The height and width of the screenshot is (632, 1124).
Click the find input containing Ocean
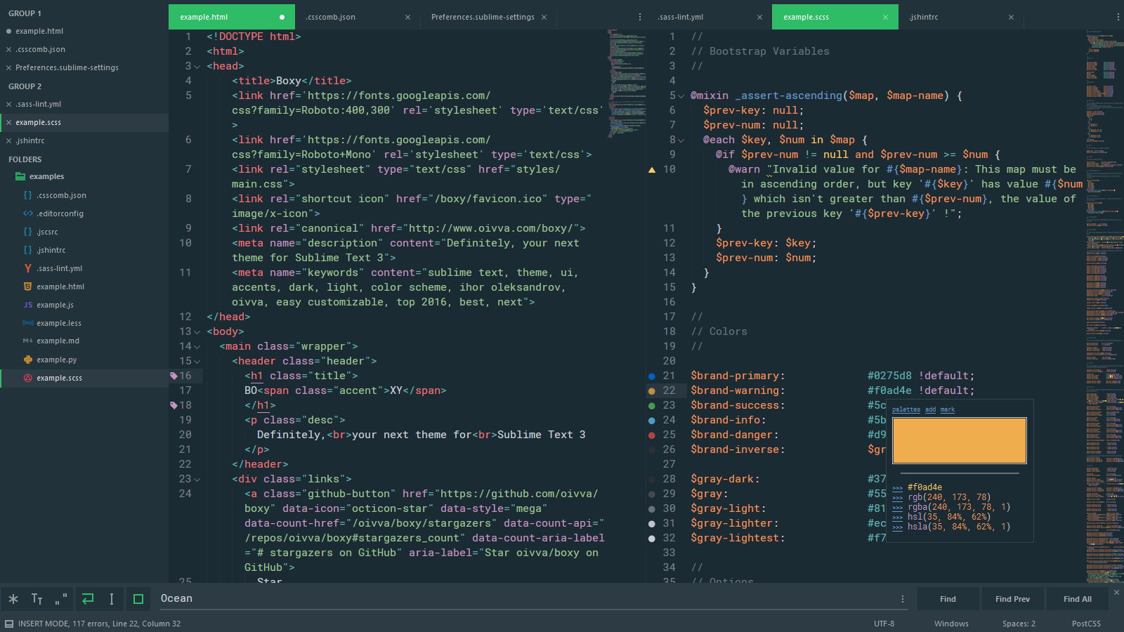coord(527,598)
